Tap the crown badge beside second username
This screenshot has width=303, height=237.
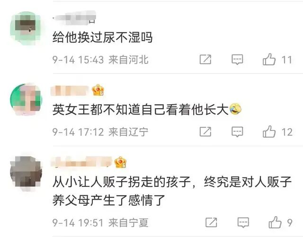98,90
